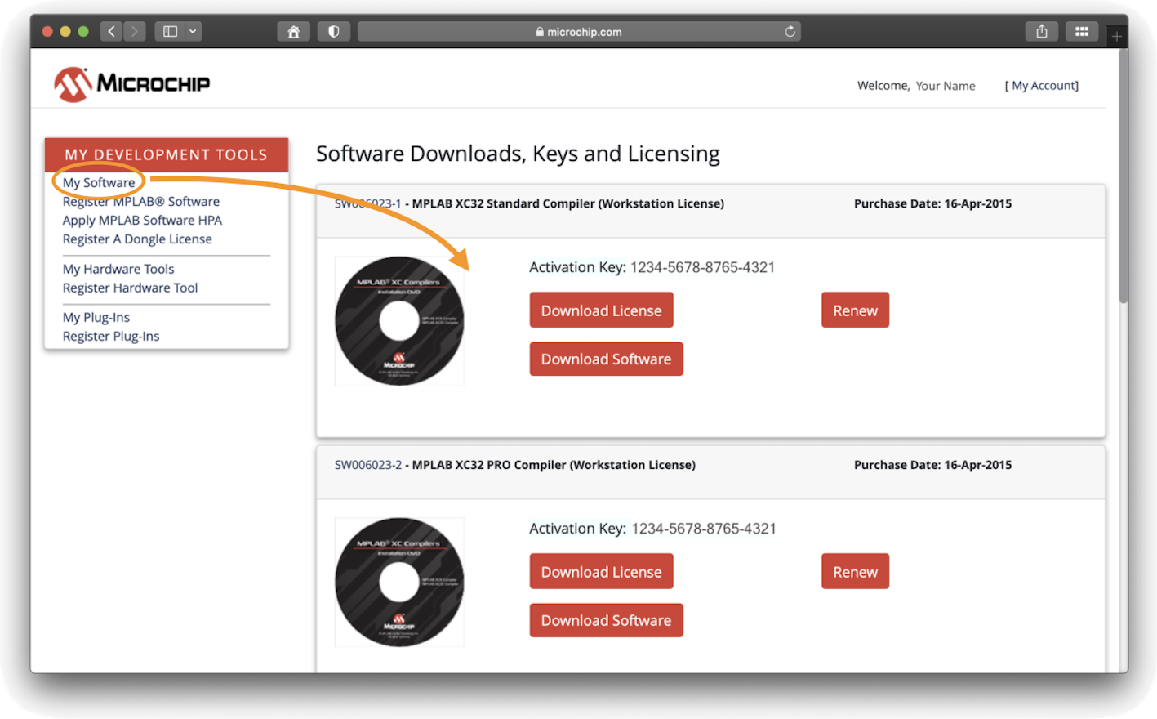Open the sidebar dropdown chevron

click(x=194, y=32)
